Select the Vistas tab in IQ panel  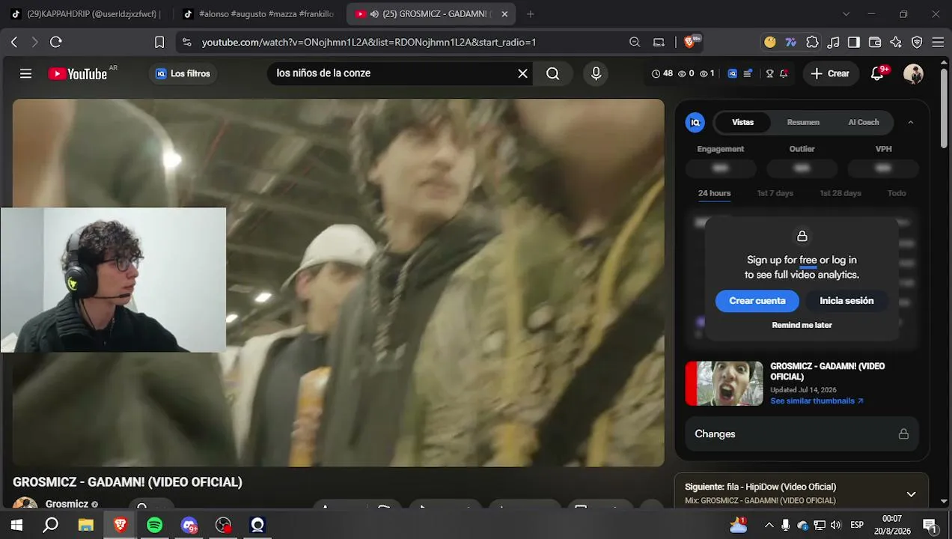pyautogui.click(x=742, y=122)
